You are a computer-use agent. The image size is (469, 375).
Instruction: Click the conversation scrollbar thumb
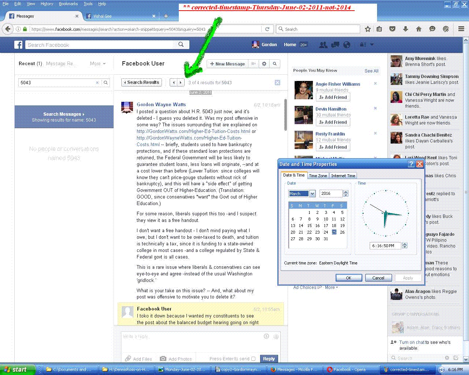pos(285,114)
